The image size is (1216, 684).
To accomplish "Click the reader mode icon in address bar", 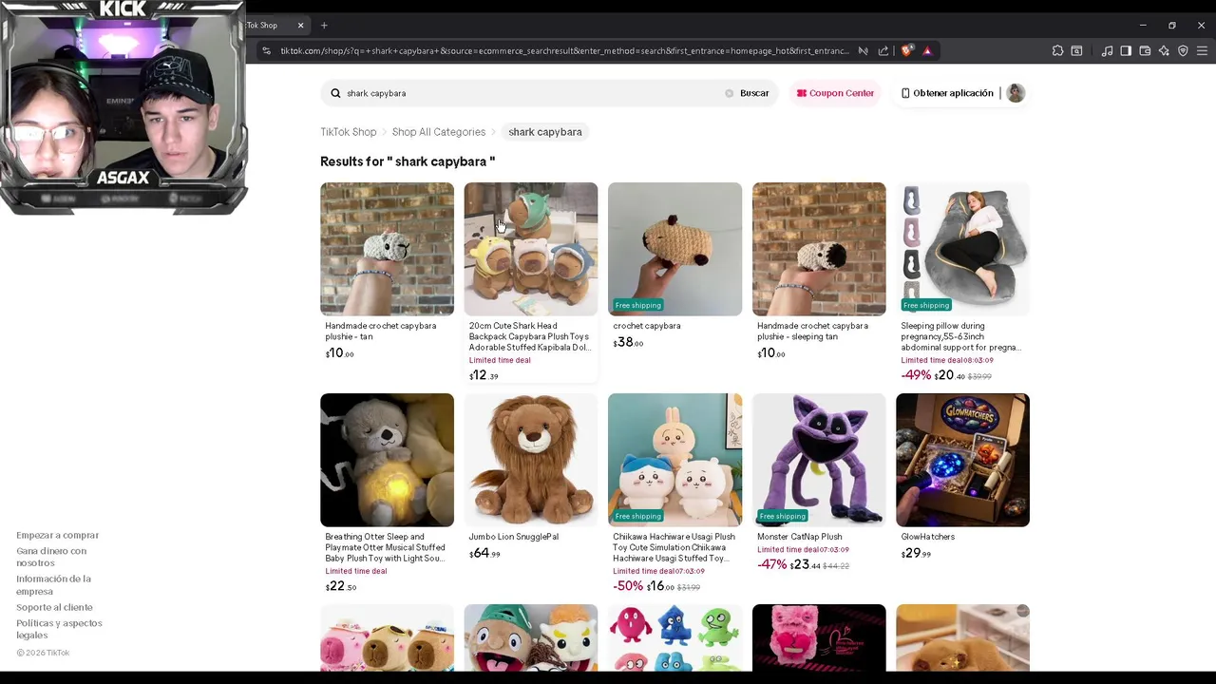I will [863, 50].
